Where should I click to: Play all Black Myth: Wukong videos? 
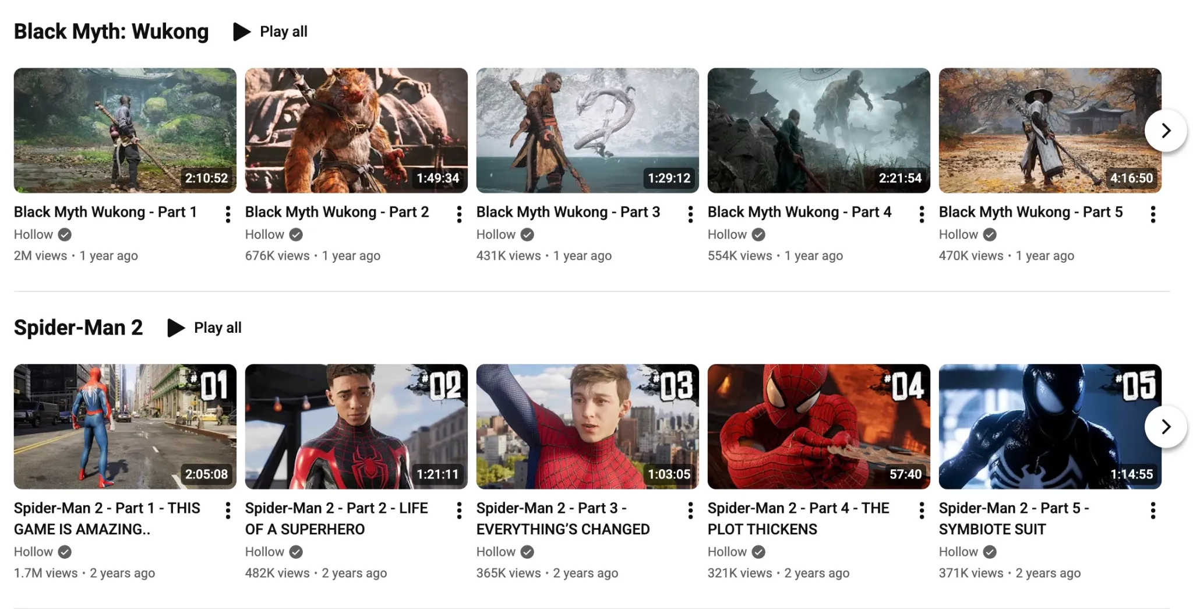coord(270,31)
